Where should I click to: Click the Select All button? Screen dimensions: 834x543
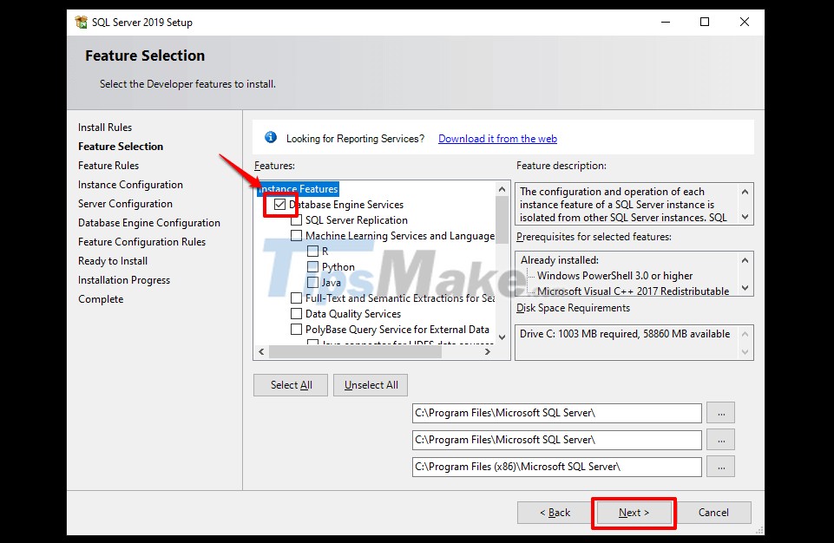click(x=291, y=385)
